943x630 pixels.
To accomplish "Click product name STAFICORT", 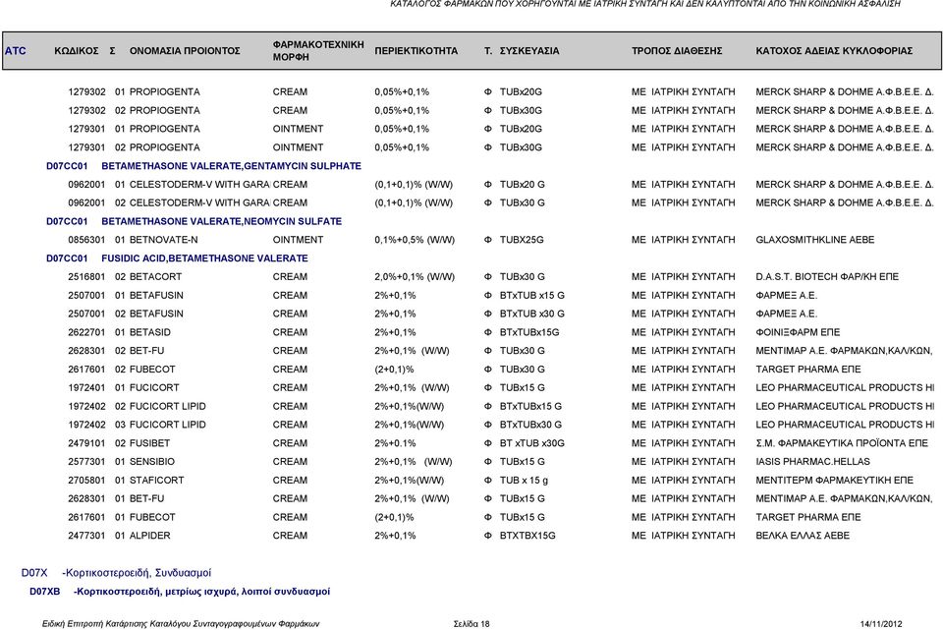I will tap(156, 481).
